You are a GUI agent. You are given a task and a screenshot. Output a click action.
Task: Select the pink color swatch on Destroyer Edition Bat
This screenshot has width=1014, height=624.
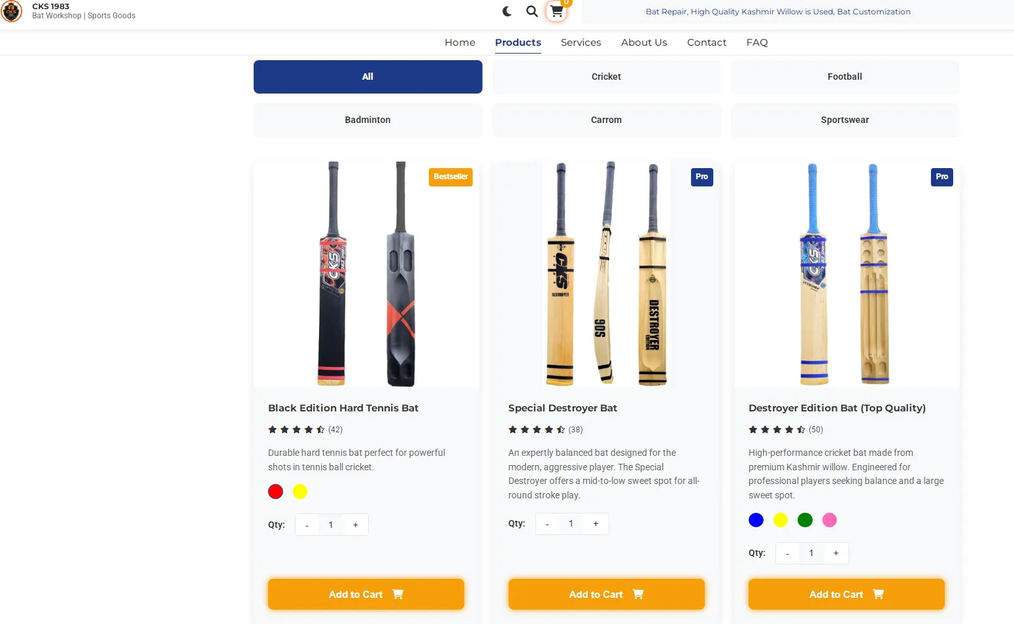pyautogui.click(x=829, y=520)
